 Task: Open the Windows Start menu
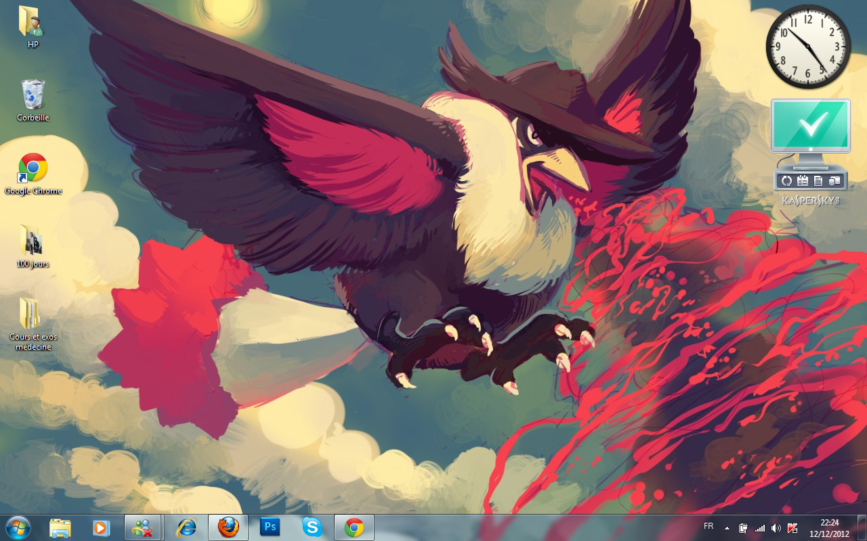(18, 527)
